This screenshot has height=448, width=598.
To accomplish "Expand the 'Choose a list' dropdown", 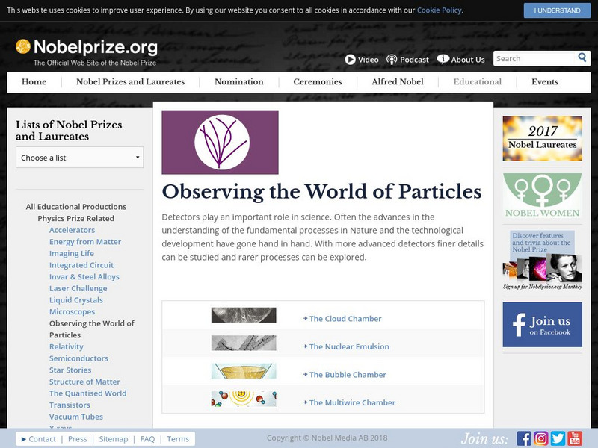I will (x=79, y=158).
